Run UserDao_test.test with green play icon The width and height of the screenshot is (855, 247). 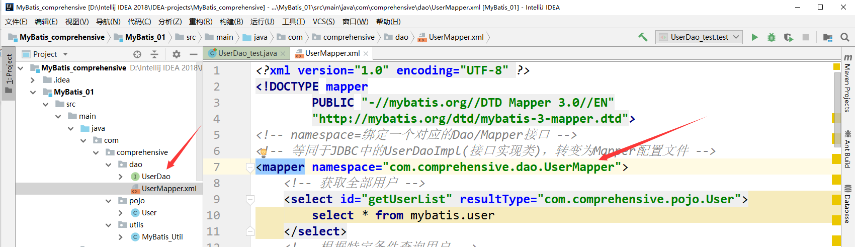(754, 37)
